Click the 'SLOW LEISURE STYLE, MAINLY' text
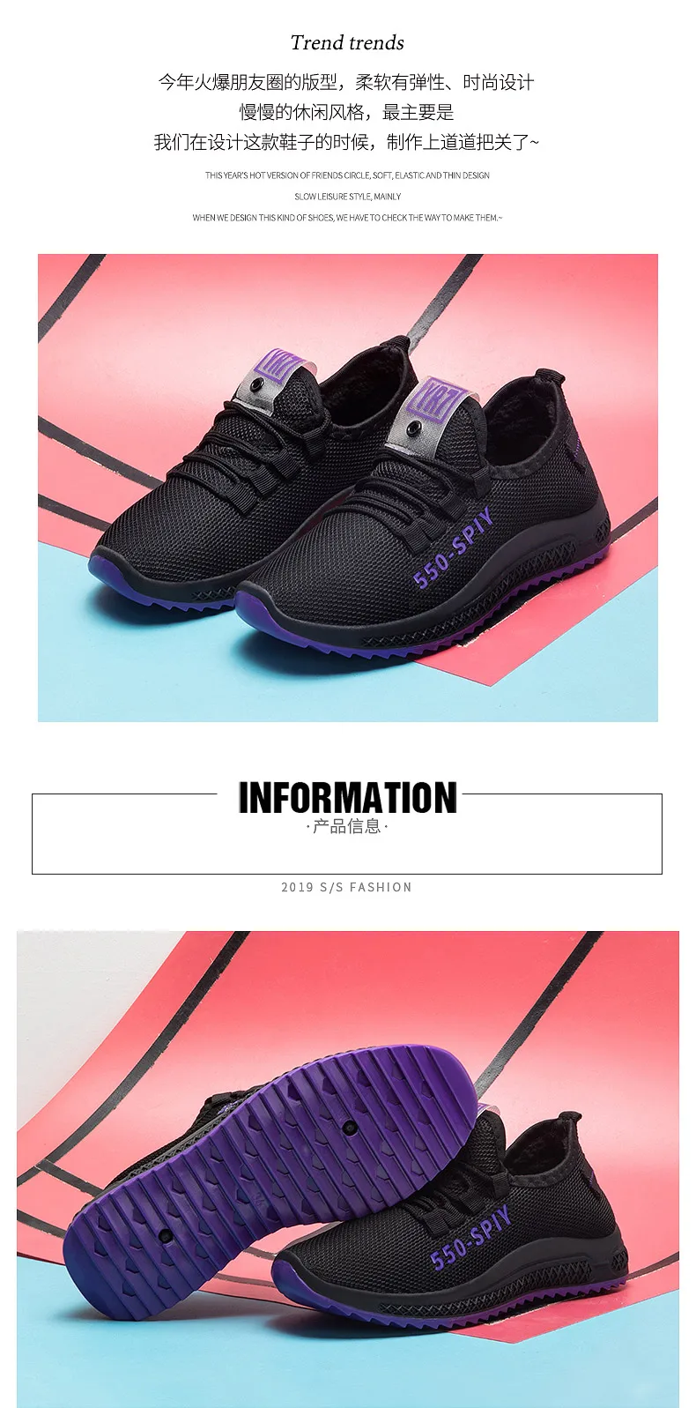Viewport: 696px width, 1408px height. coord(347,197)
